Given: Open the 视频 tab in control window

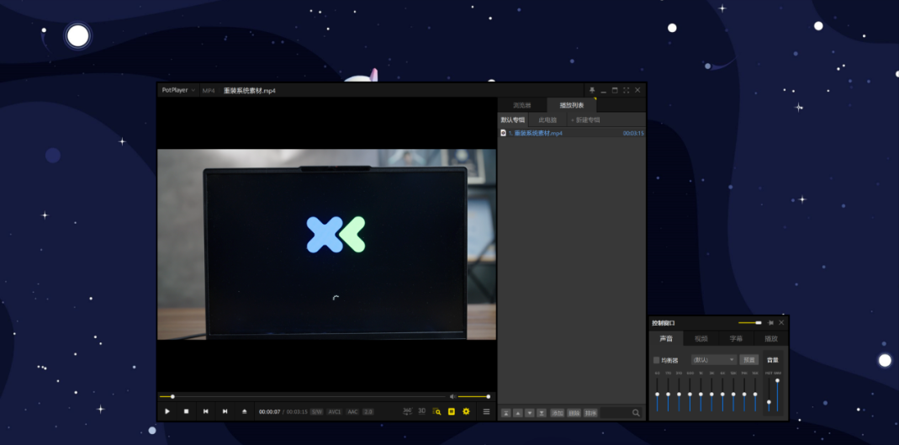Looking at the screenshot, I should pyautogui.click(x=701, y=338).
